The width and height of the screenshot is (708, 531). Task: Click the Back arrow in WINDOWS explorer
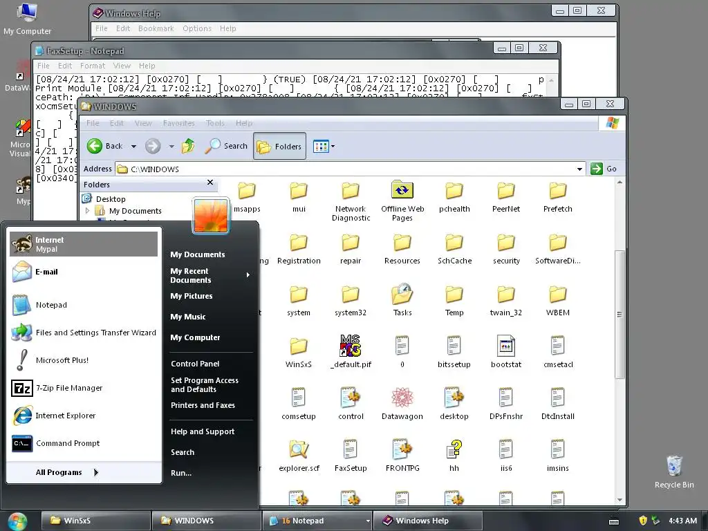[105, 146]
